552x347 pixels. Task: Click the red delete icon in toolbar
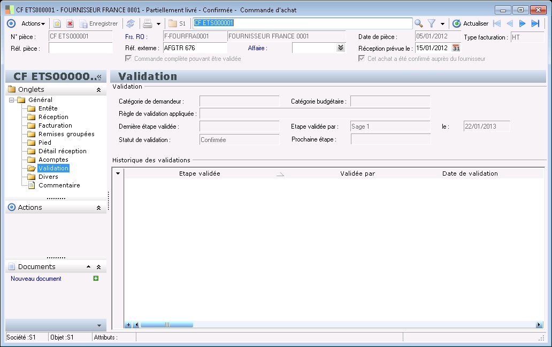coord(70,23)
